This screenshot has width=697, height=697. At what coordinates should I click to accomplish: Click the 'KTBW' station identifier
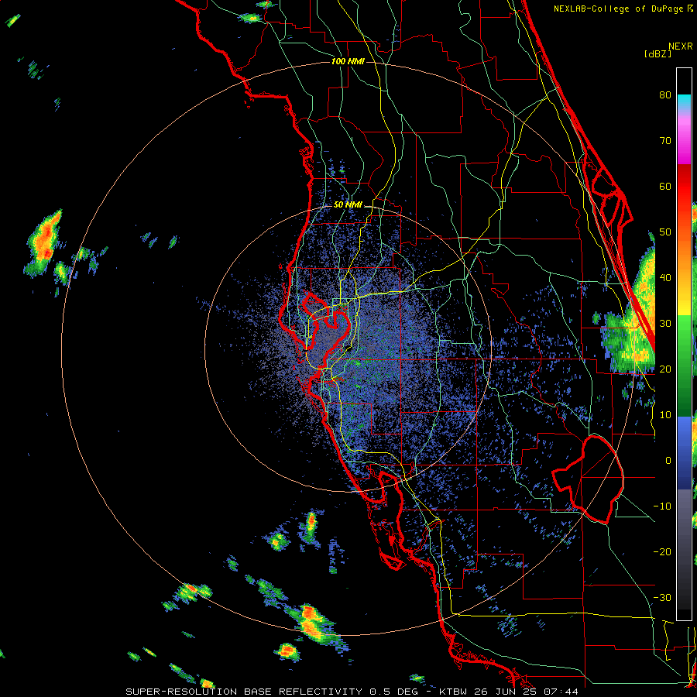click(455, 692)
